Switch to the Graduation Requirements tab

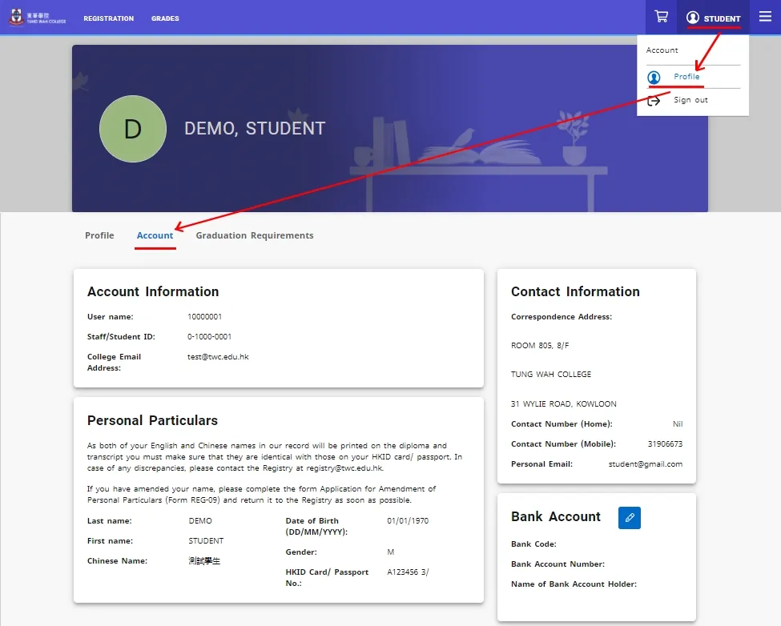(x=254, y=235)
